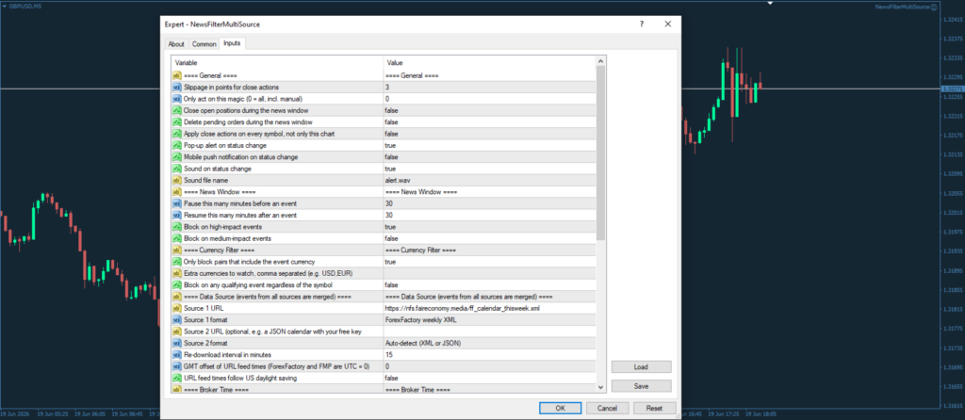Click icon beside Pause this many minutes before
The image size is (965, 420).
pos(176,203)
